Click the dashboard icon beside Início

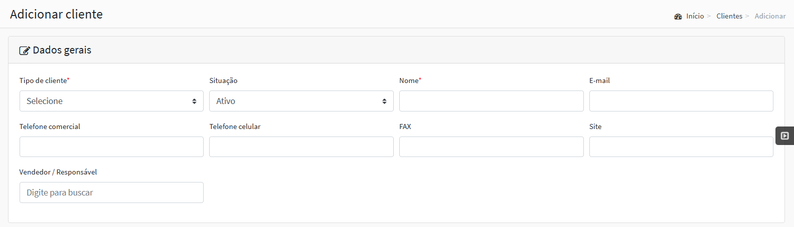pyautogui.click(x=678, y=16)
